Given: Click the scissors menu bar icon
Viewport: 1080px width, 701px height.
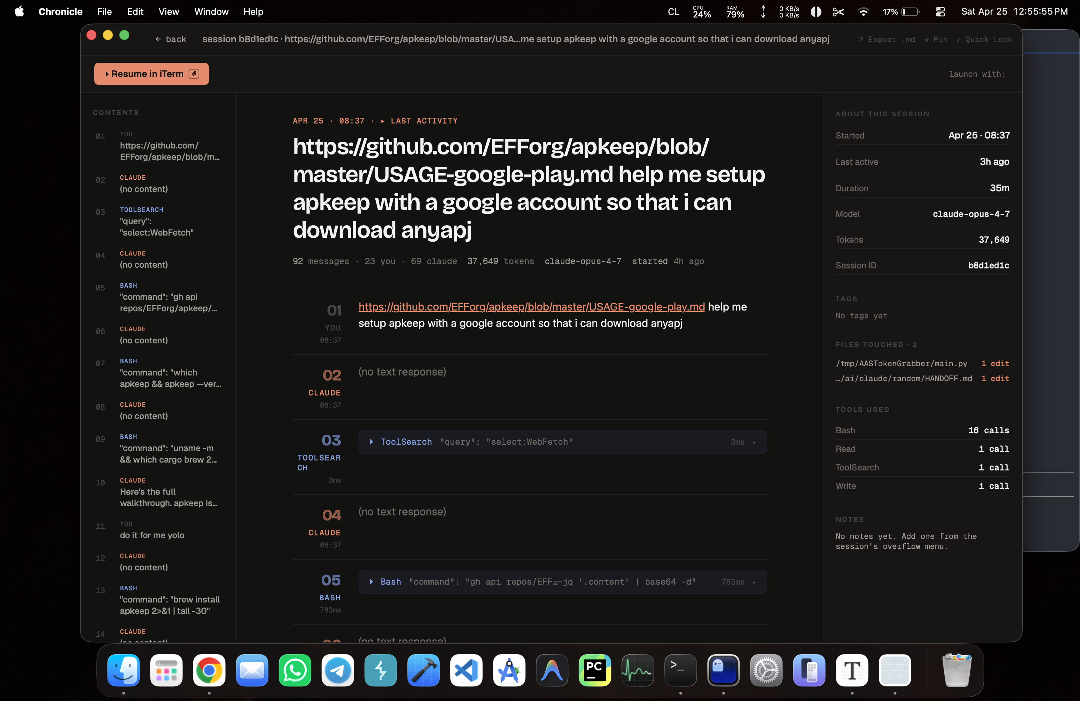Looking at the screenshot, I should [838, 11].
